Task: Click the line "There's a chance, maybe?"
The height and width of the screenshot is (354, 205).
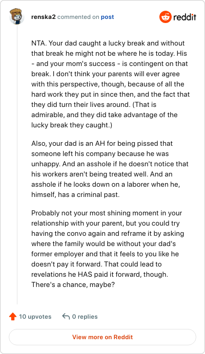Action: (x=73, y=284)
